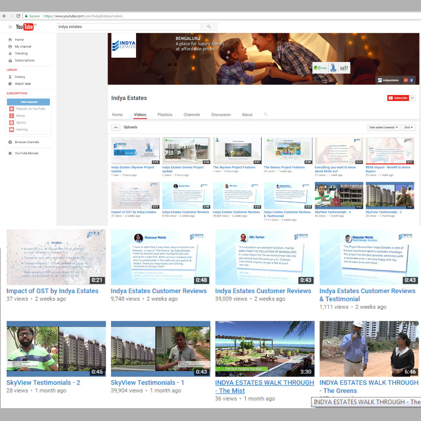
Task: Open INDYA ESTATES WALK THROUGH - The Greens
Action: pos(369,387)
